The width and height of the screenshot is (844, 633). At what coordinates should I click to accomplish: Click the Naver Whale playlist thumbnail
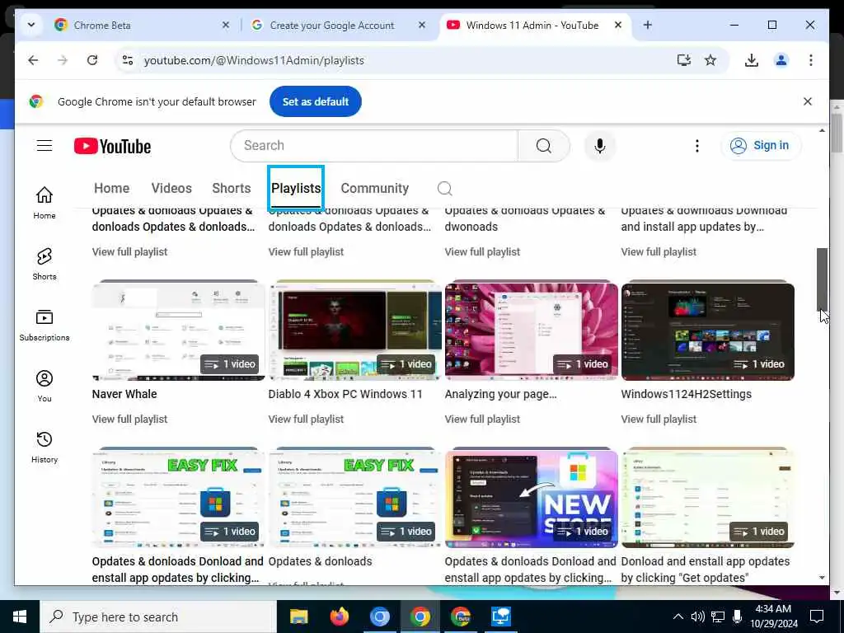[x=179, y=330]
